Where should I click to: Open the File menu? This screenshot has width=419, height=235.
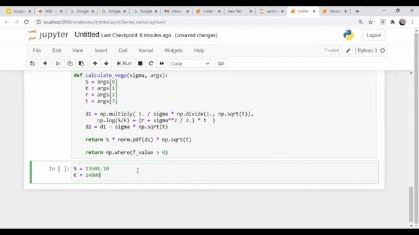(x=37, y=51)
